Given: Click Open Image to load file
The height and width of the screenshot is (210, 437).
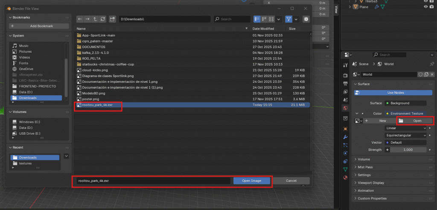Looking at the screenshot, I should tap(252, 181).
